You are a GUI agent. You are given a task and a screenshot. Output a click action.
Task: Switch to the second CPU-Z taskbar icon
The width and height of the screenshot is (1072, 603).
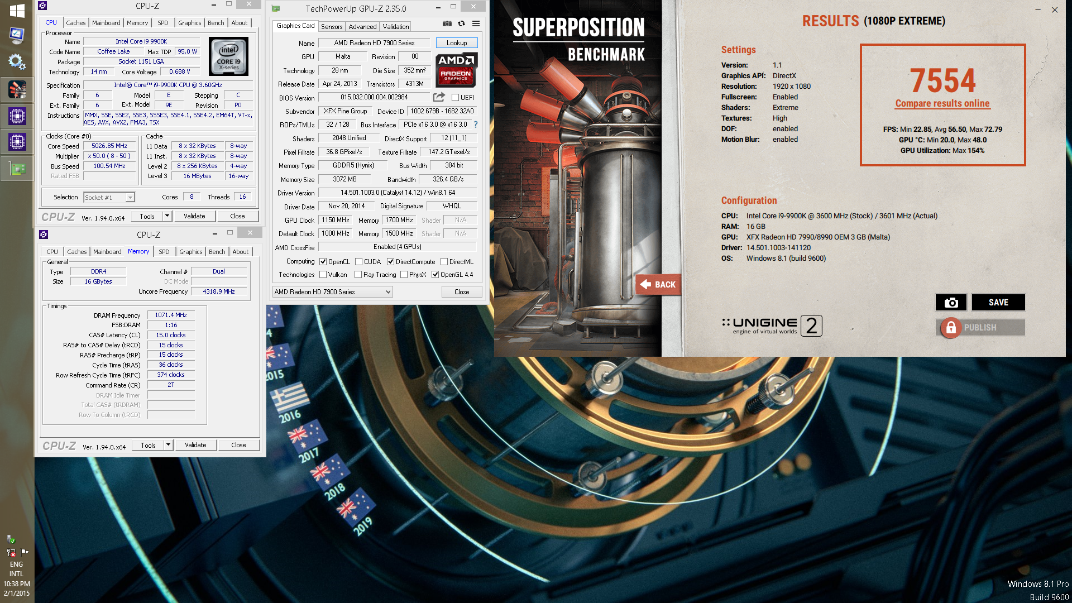tap(17, 142)
